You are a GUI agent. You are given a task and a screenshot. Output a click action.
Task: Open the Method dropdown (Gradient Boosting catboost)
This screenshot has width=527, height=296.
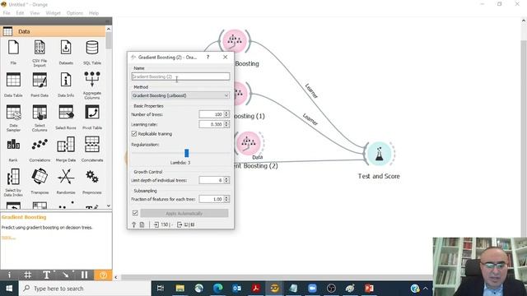(x=180, y=95)
